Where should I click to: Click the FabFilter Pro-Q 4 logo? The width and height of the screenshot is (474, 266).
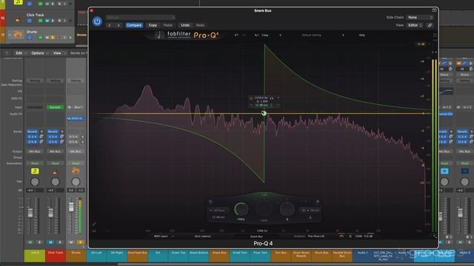pyautogui.click(x=186, y=35)
